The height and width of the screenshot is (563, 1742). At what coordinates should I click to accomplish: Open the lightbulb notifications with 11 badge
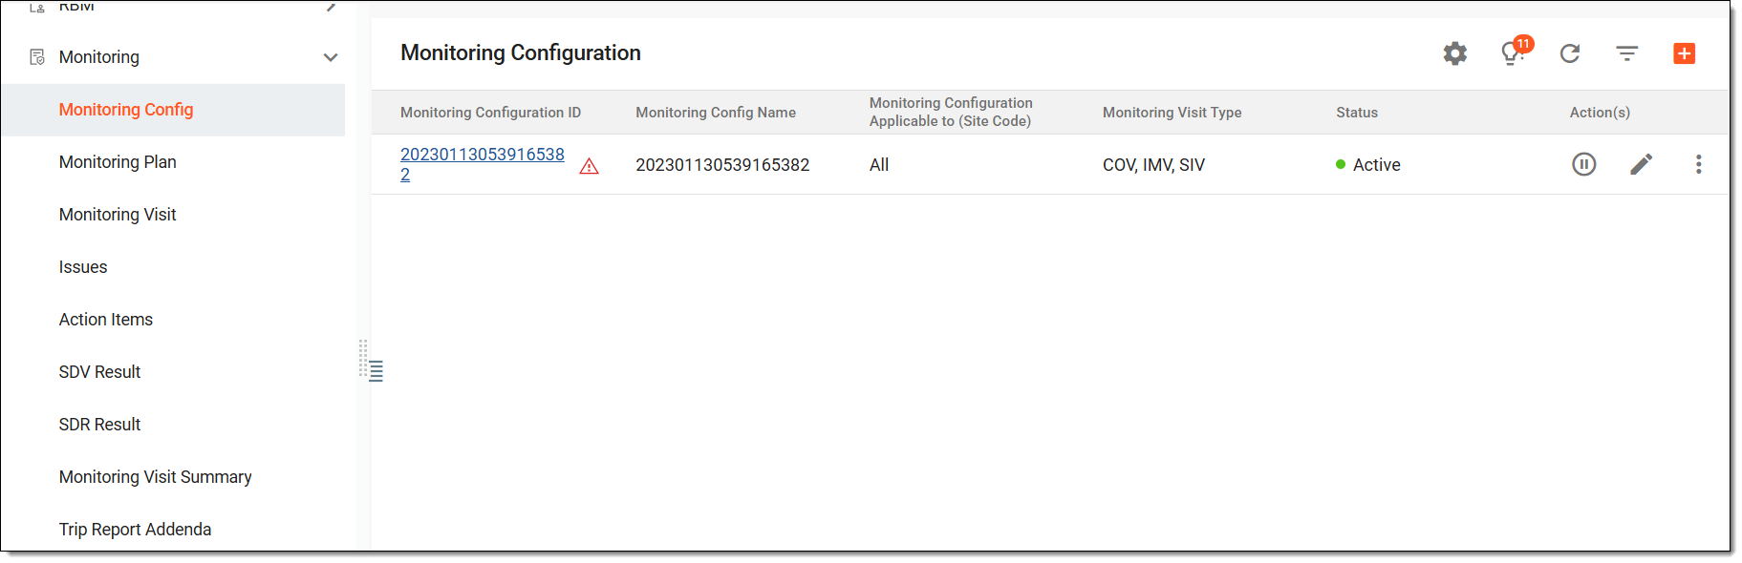[1515, 52]
